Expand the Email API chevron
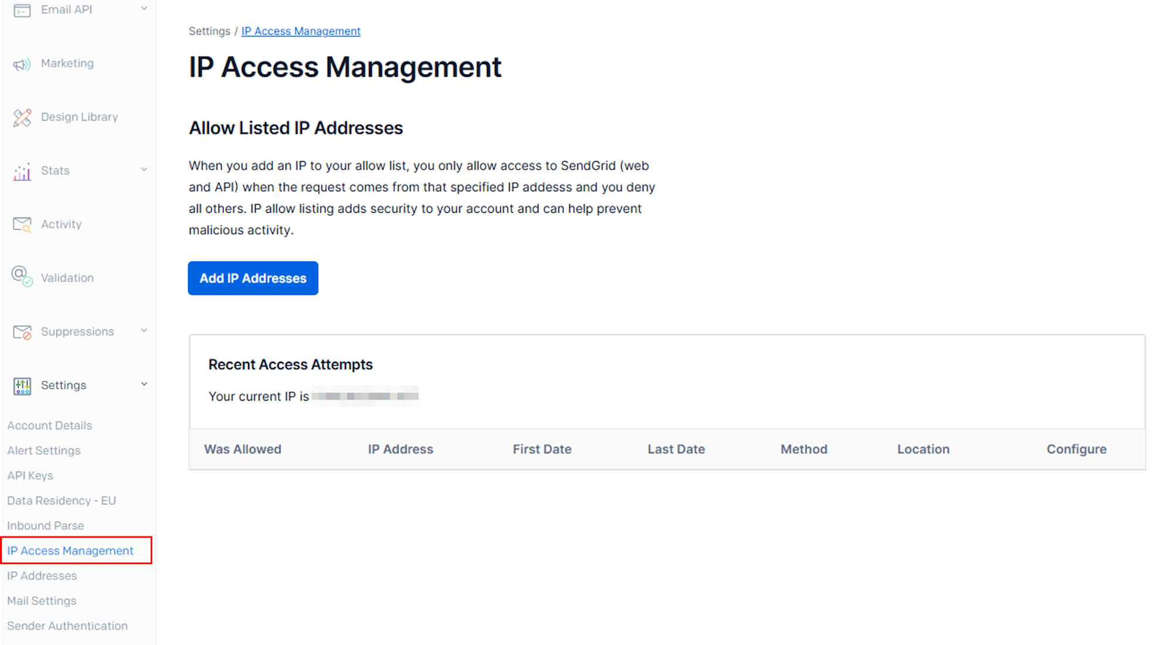 144,9
